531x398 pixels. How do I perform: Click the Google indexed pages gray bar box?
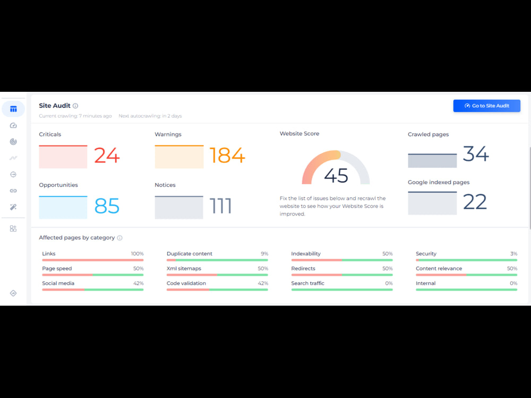tap(432, 203)
